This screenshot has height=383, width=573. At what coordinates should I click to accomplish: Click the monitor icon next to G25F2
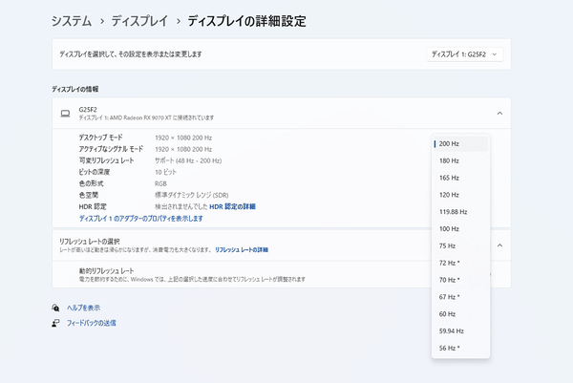coord(65,114)
